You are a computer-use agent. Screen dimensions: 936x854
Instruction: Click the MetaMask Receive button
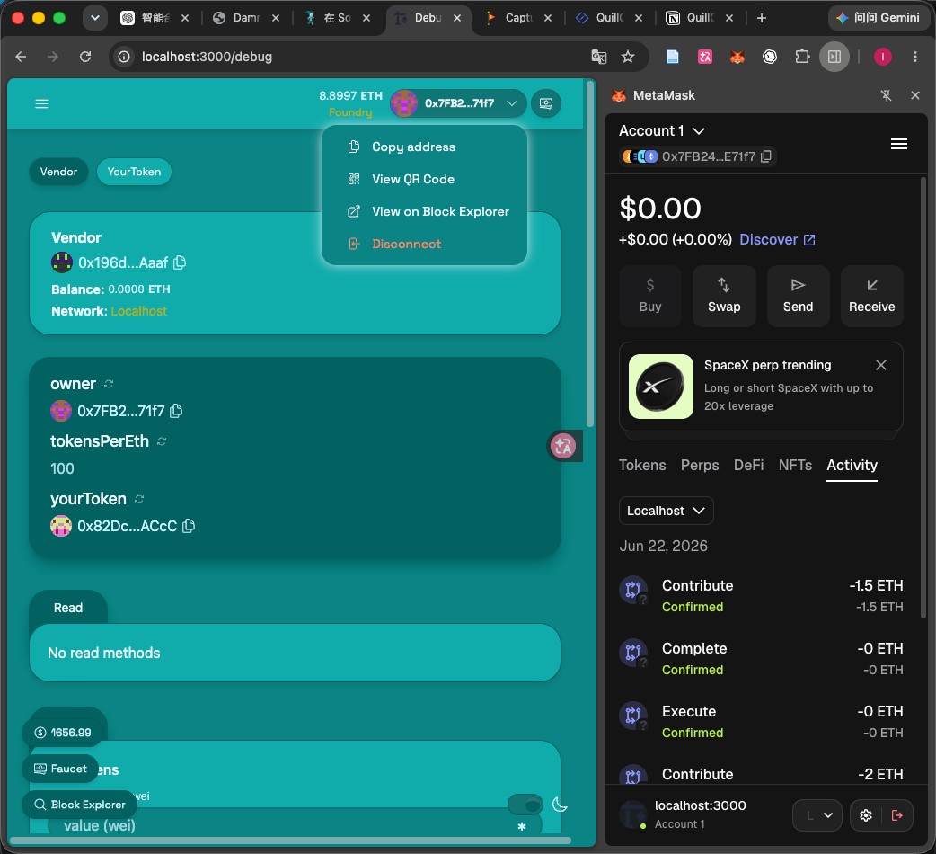[x=872, y=297]
